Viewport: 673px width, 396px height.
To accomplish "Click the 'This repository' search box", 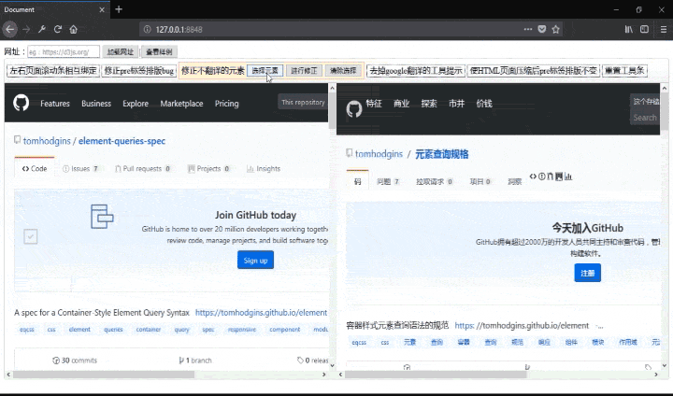I will [x=303, y=102].
